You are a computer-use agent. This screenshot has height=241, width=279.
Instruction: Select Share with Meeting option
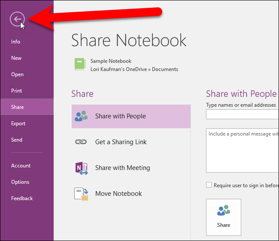(x=123, y=168)
